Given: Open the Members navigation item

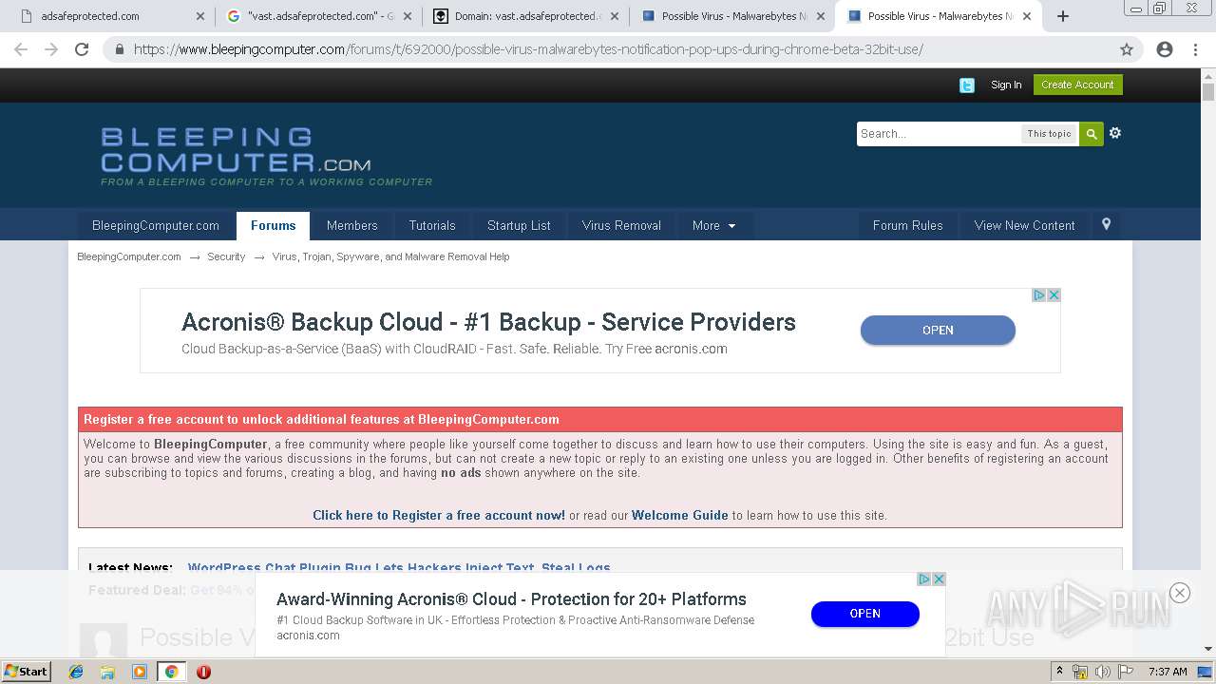Looking at the screenshot, I should point(352,225).
